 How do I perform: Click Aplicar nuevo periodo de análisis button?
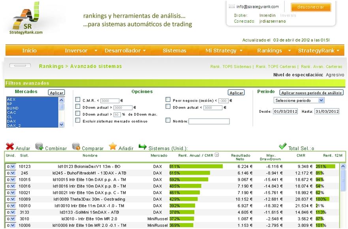[x=311, y=93]
